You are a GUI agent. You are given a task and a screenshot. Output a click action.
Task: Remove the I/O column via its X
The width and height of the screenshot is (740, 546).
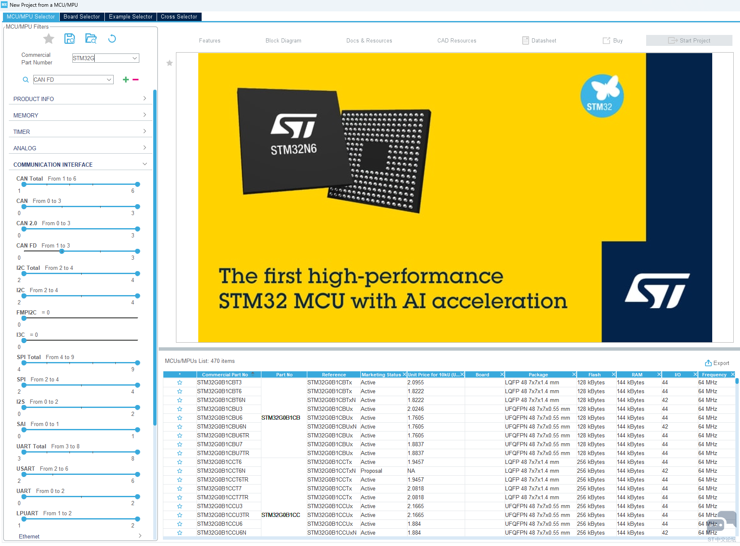point(695,375)
